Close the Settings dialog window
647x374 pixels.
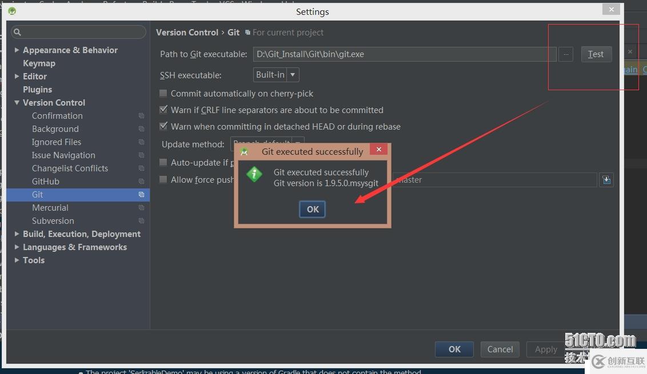(611, 9)
